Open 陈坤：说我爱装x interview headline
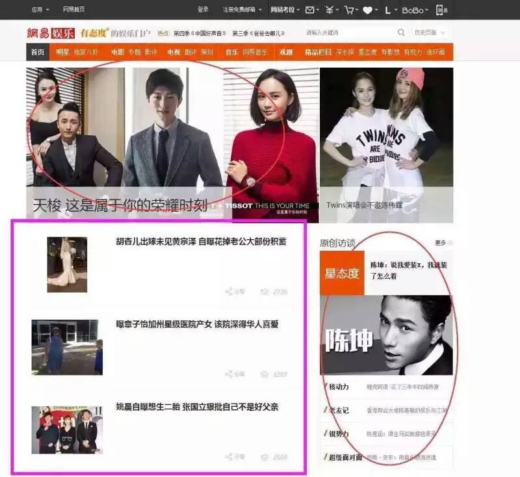 [409, 270]
